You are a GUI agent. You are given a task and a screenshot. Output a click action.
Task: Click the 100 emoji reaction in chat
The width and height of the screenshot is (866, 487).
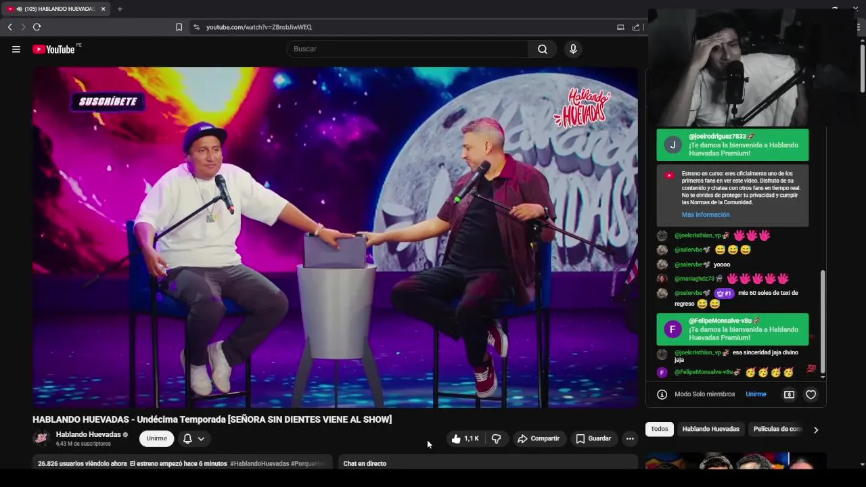[x=811, y=369]
